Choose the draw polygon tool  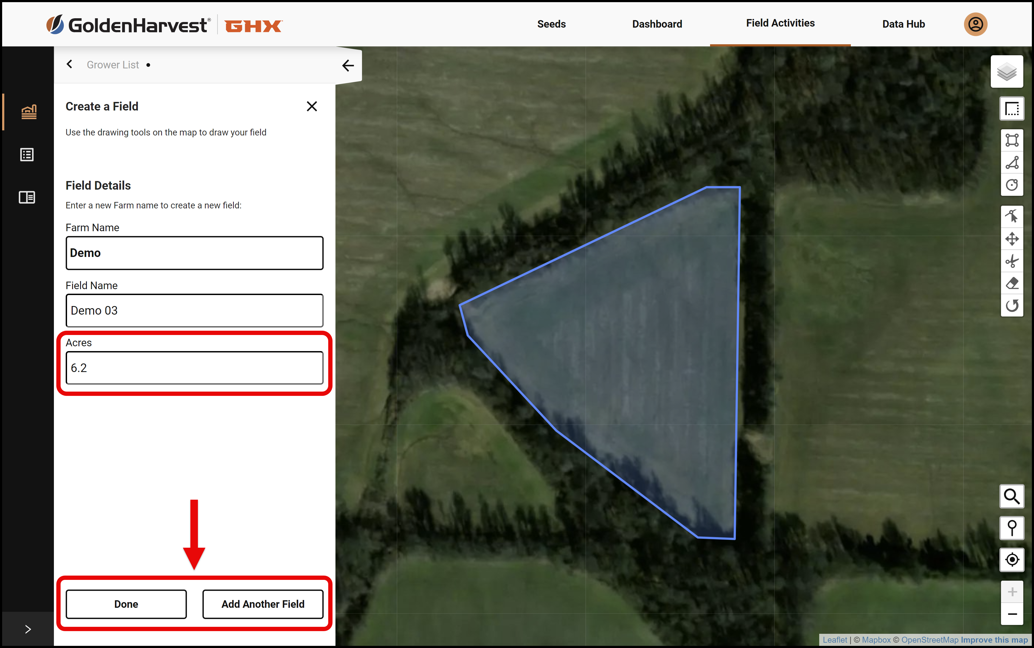(1012, 163)
